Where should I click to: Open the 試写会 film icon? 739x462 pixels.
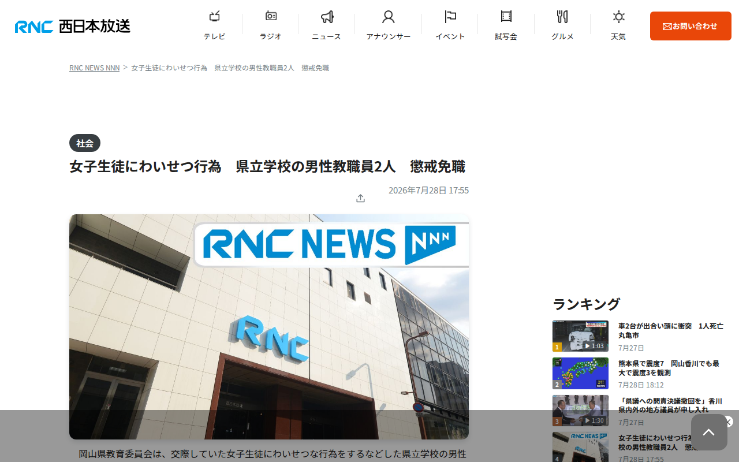pyautogui.click(x=506, y=16)
